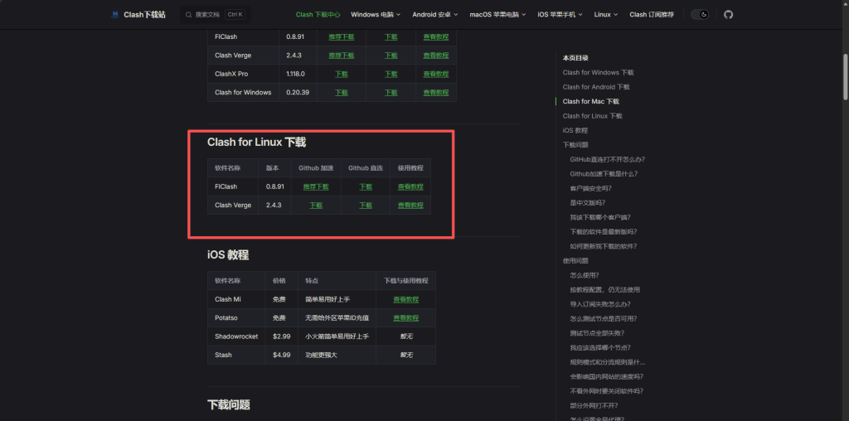This screenshot has width=849, height=421.
Task: Click 推荐下载 for FlClash in Linux table
Action: pos(316,186)
